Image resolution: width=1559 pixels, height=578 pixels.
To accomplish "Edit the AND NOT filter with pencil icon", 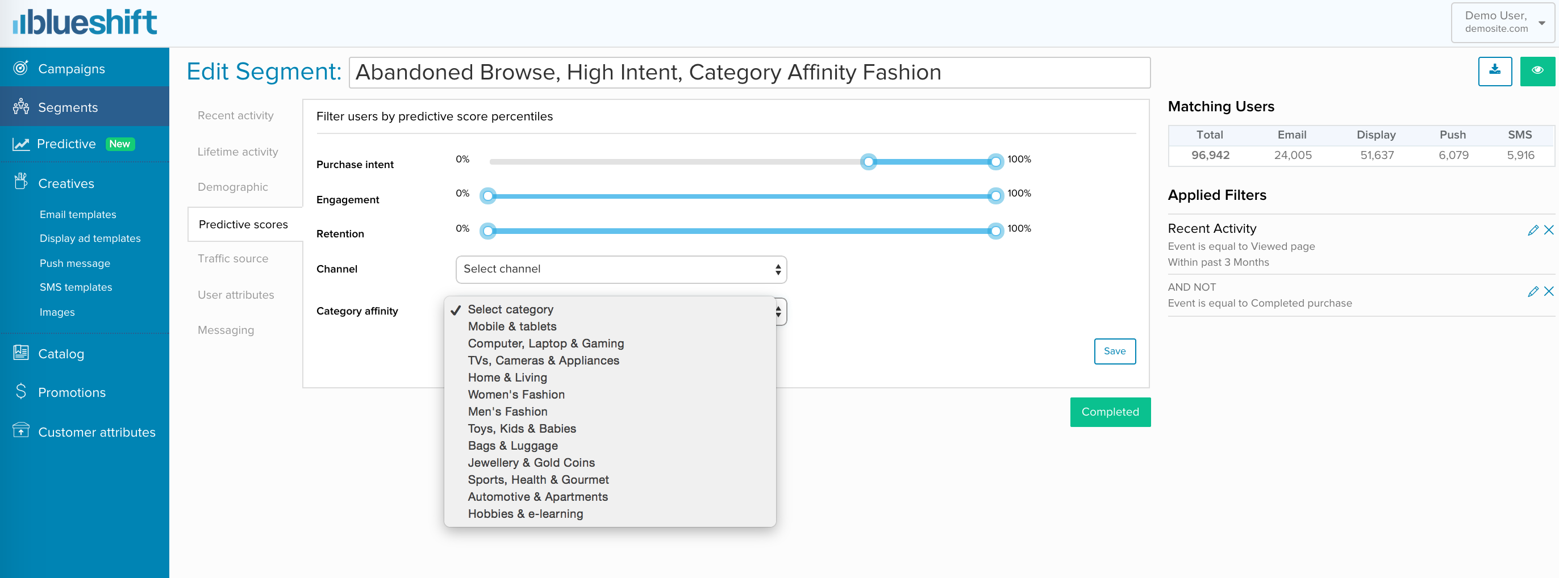I will (1532, 291).
